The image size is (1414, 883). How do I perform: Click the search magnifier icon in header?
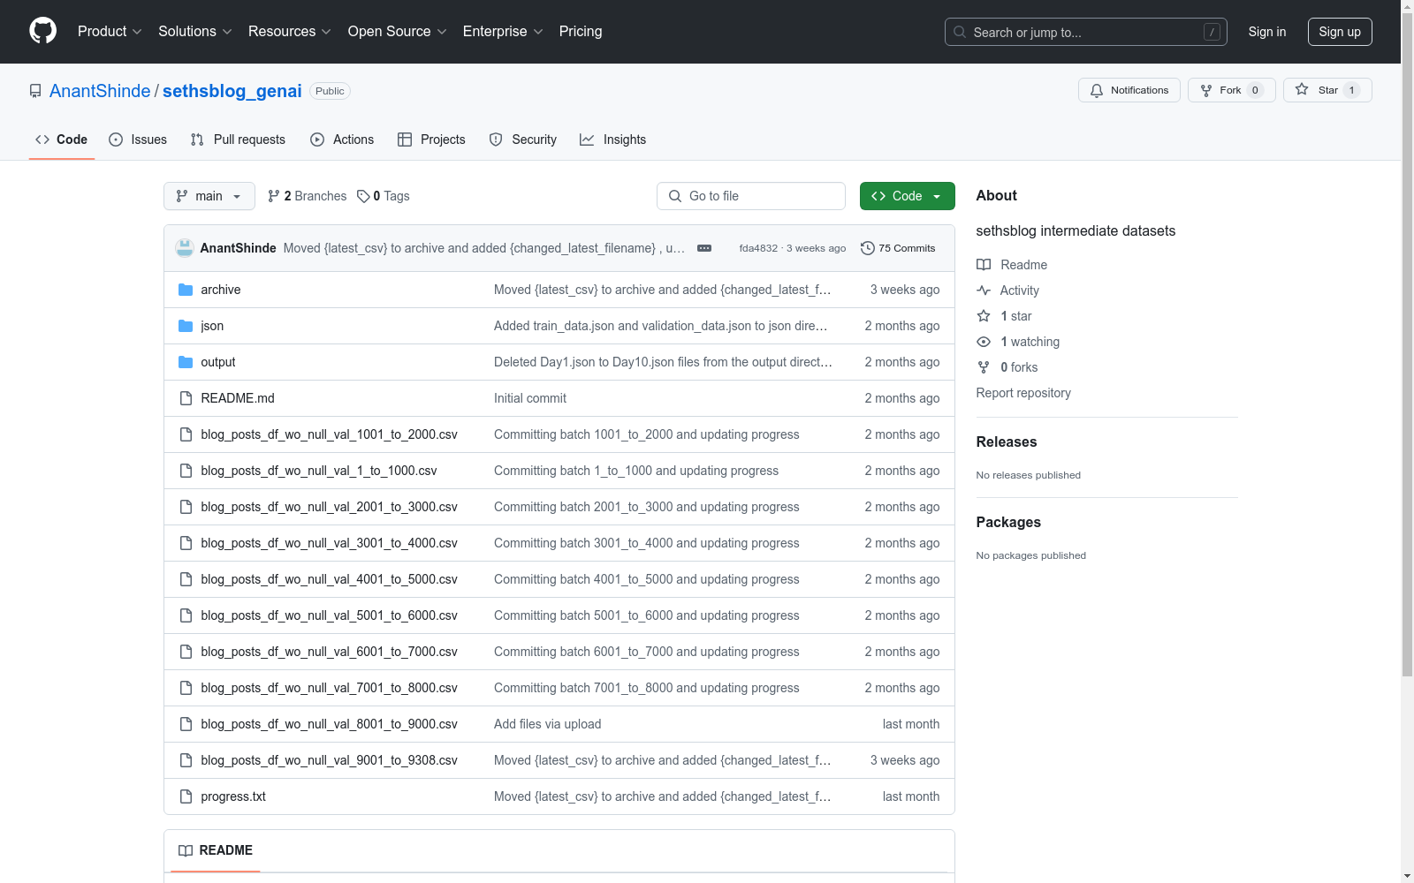click(x=960, y=32)
